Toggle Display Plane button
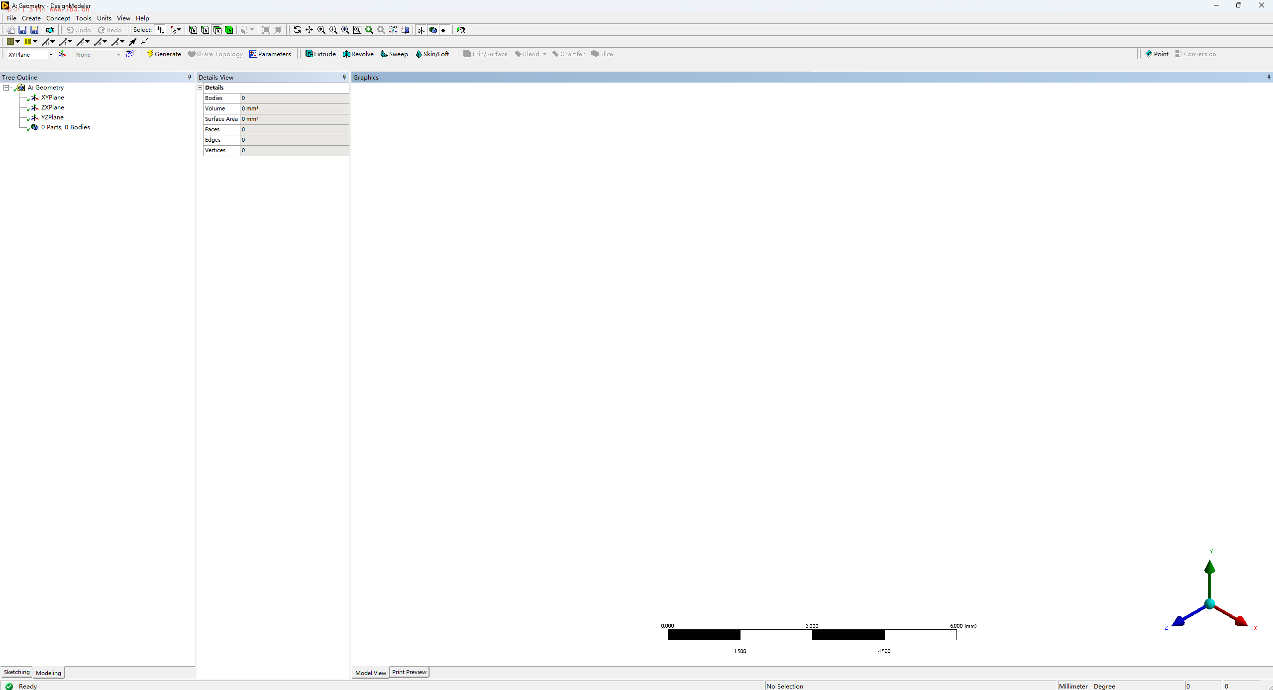 (421, 30)
